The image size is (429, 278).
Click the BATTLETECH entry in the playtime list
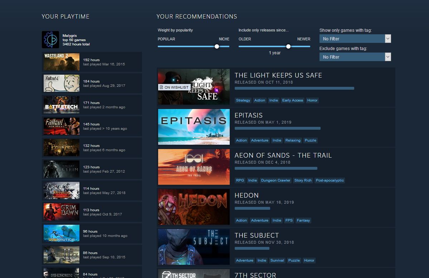pyautogui.click(x=91, y=104)
